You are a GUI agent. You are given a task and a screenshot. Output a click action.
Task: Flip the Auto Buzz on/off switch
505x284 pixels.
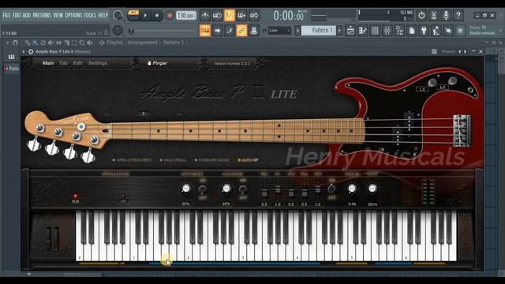tap(202, 189)
